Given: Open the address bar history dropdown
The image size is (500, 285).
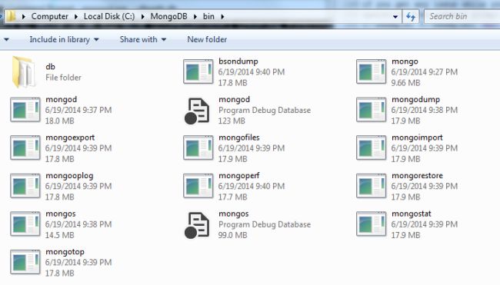Looking at the screenshot, I should [x=395, y=17].
